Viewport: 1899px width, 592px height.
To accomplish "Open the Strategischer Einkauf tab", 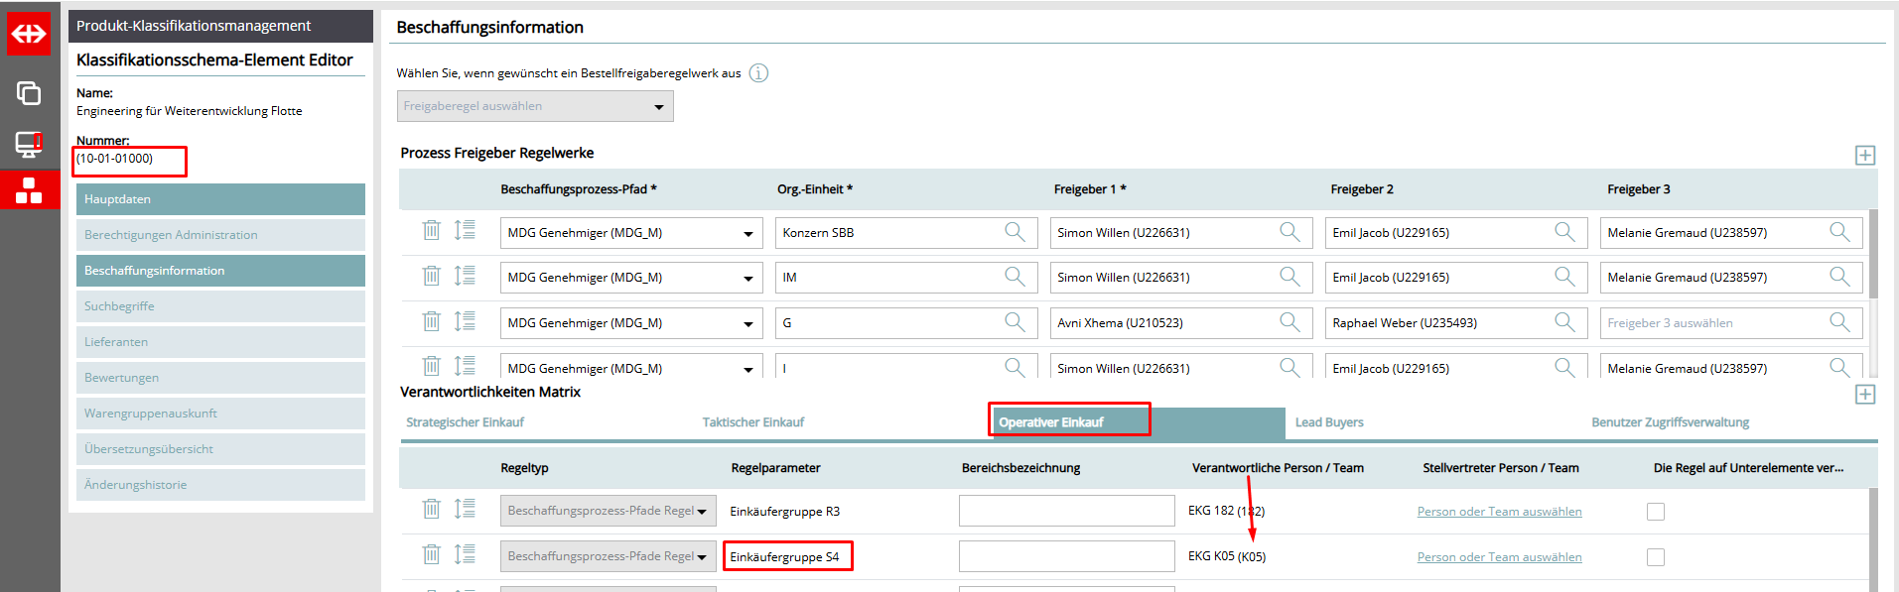I will point(465,422).
